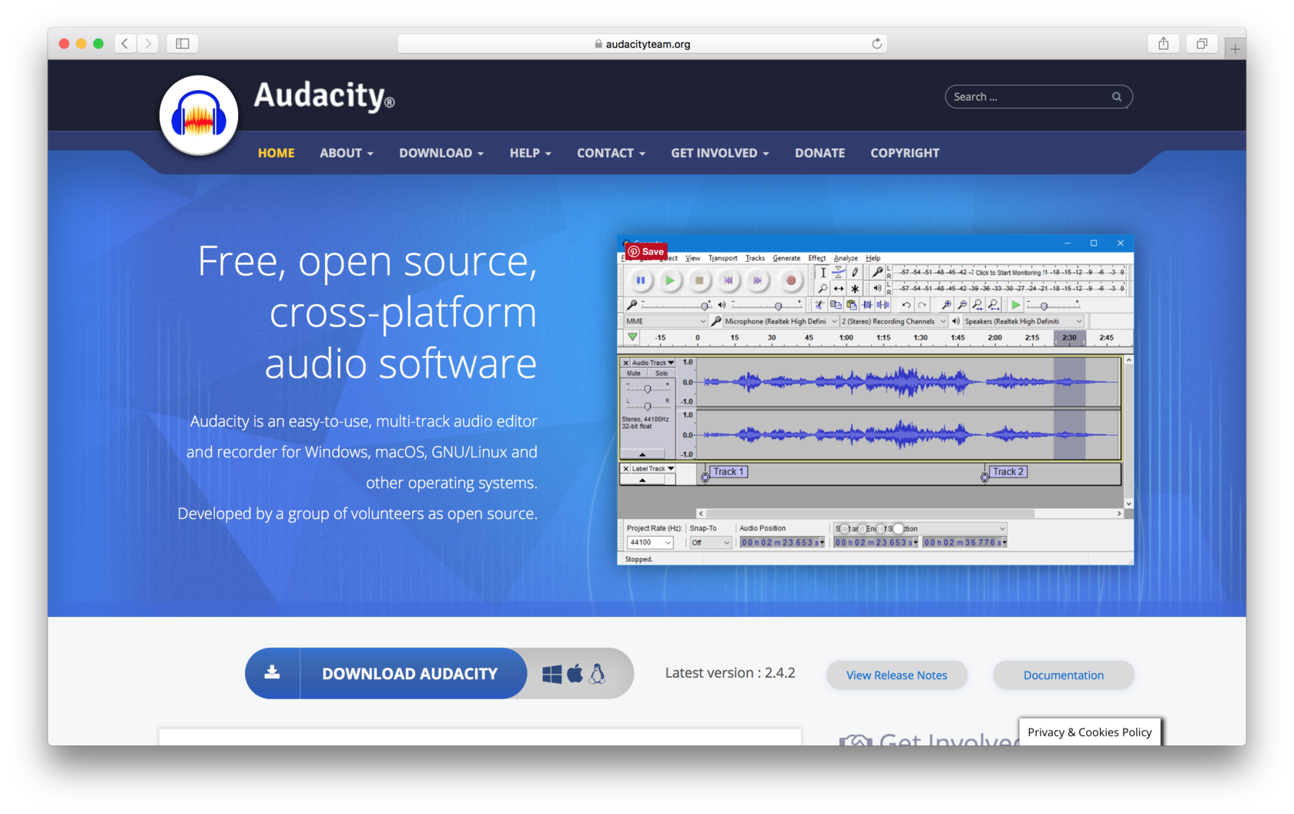Image resolution: width=1294 pixels, height=814 pixels.
Task: Open the Label Track name dropdown
Action: (x=653, y=468)
